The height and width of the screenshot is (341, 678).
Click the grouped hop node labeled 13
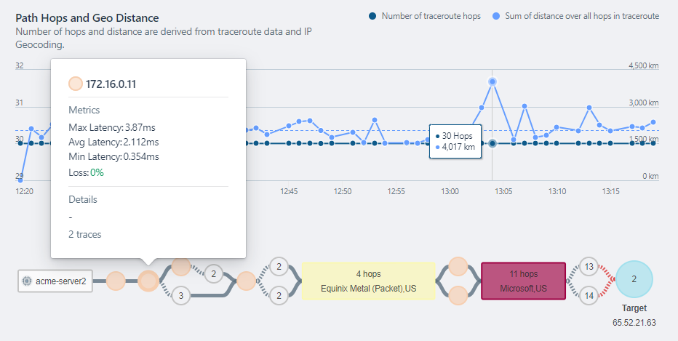[589, 267]
